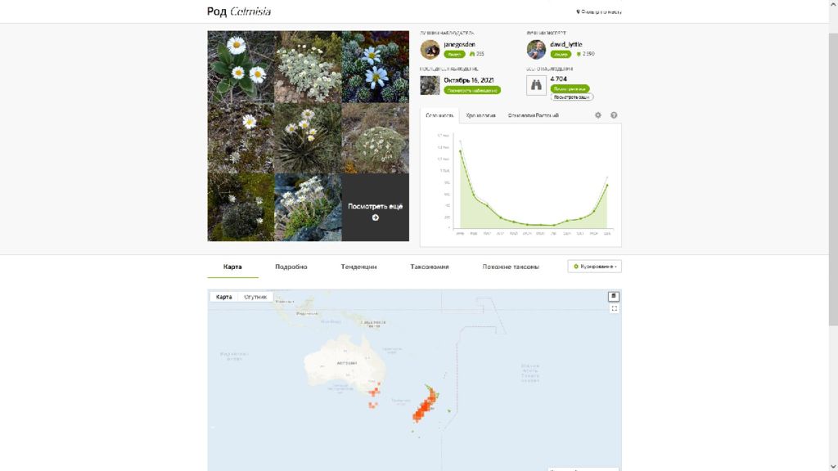Select the Тенденции tab
Screen dimensions: 838x471
(358, 267)
